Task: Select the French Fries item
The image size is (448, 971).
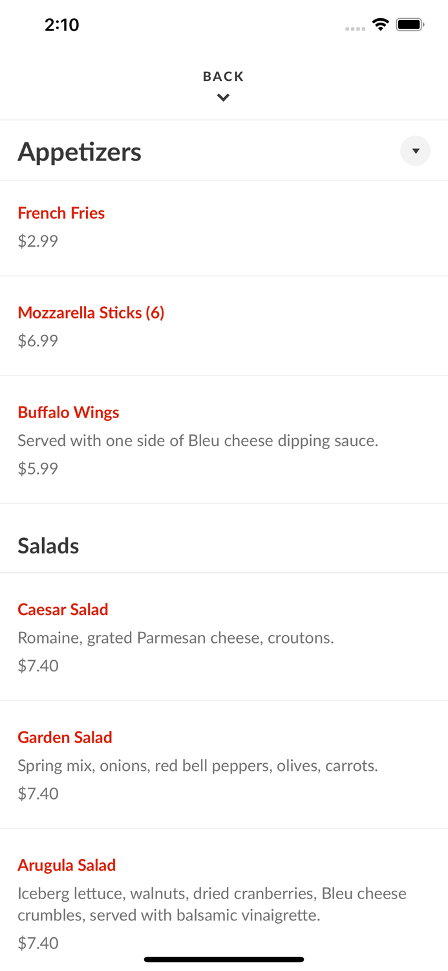Action: pyautogui.click(x=61, y=213)
